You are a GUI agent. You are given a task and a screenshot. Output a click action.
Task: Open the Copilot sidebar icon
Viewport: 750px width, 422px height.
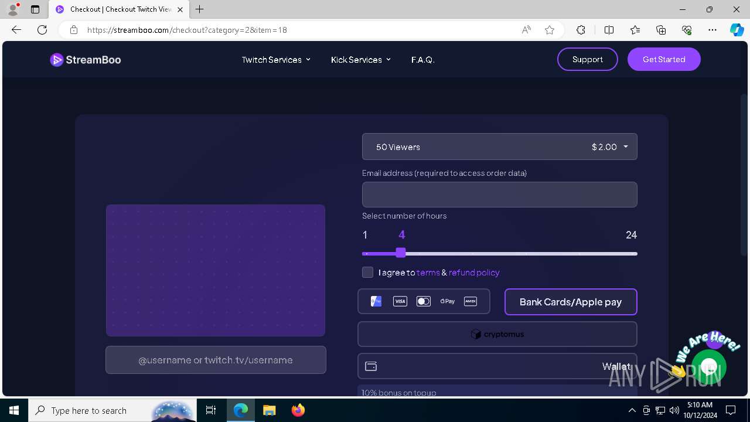(737, 30)
